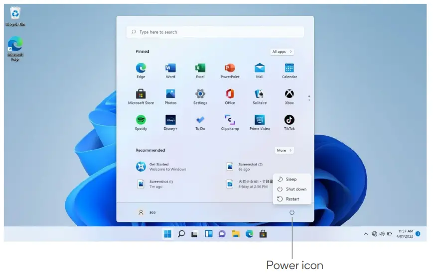Open the Screenshot (2) recommended file
The image size is (433, 276).
[244, 167]
